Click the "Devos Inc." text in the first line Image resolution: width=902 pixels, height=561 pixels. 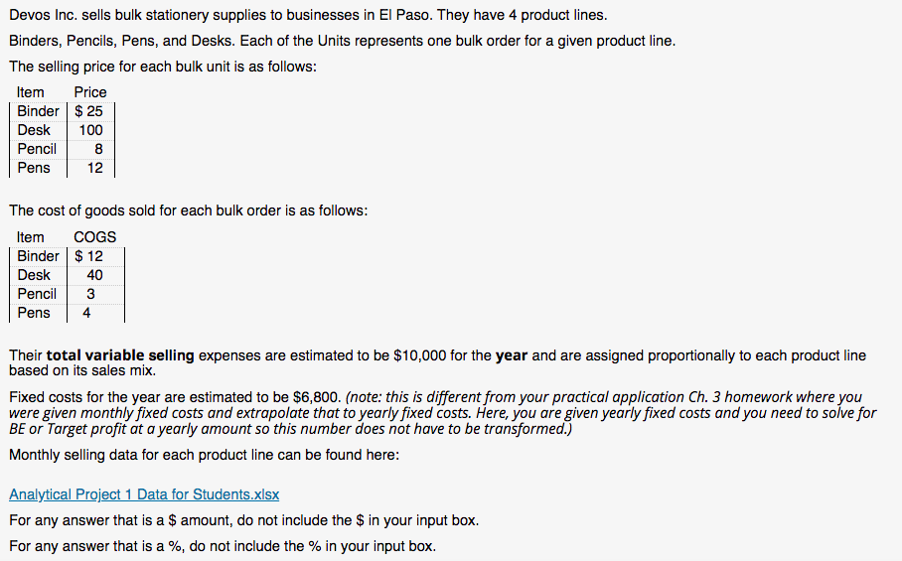[45, 16]
